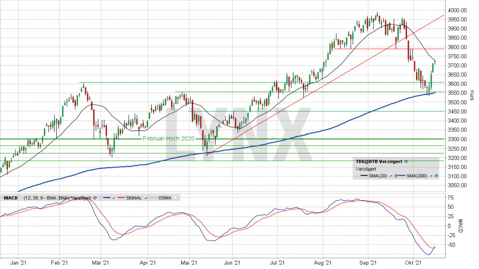Click the 4000.00 price axis value

pyautogui.click(x=458, y=10)
